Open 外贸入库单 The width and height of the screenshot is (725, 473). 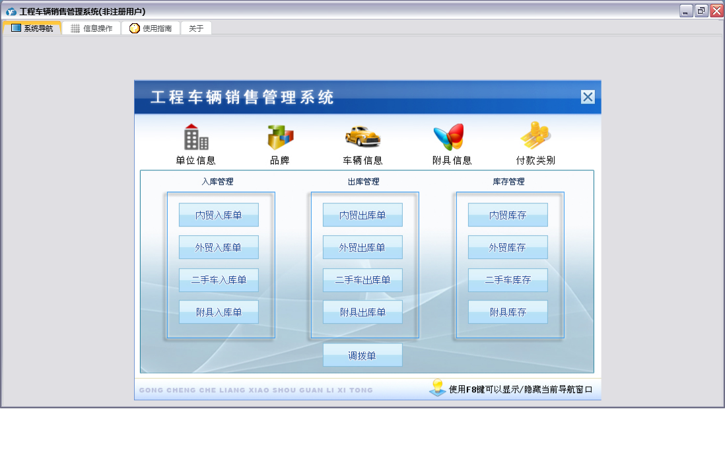[x=219, y=247]
